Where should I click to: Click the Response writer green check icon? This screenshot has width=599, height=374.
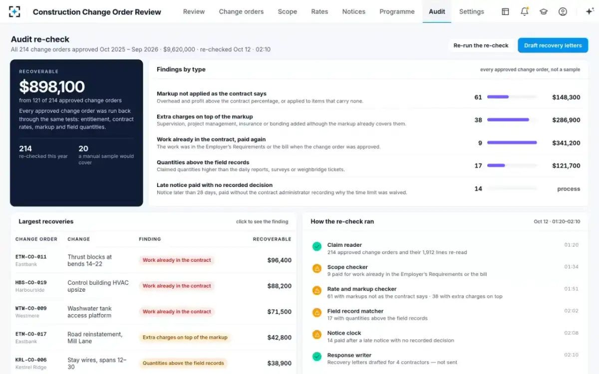tap(316, 356)
